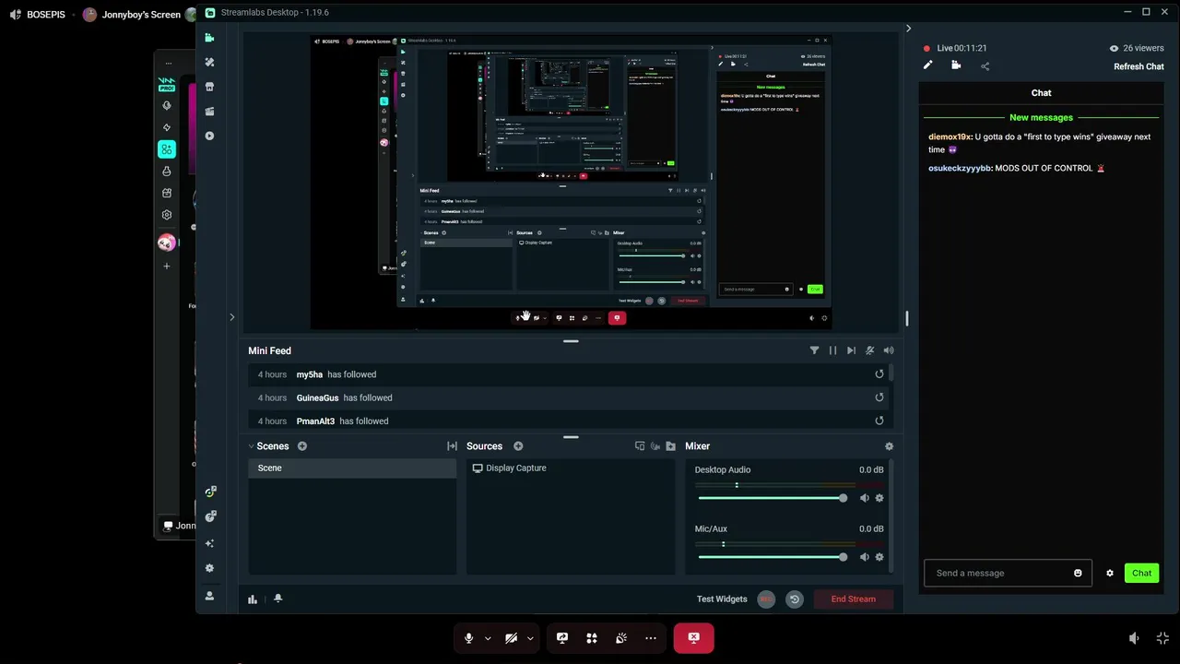Open activities grid icon in call toolbar
Screen dimensions: 1180x664
(592, 638)
